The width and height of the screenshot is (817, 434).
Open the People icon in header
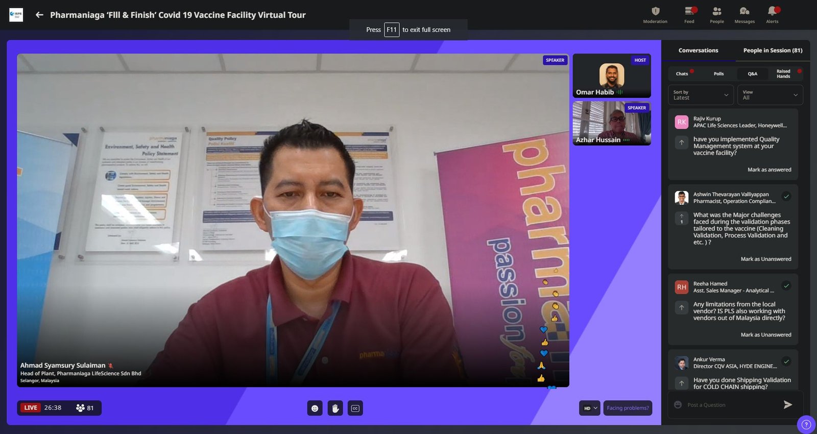[716, 12]
